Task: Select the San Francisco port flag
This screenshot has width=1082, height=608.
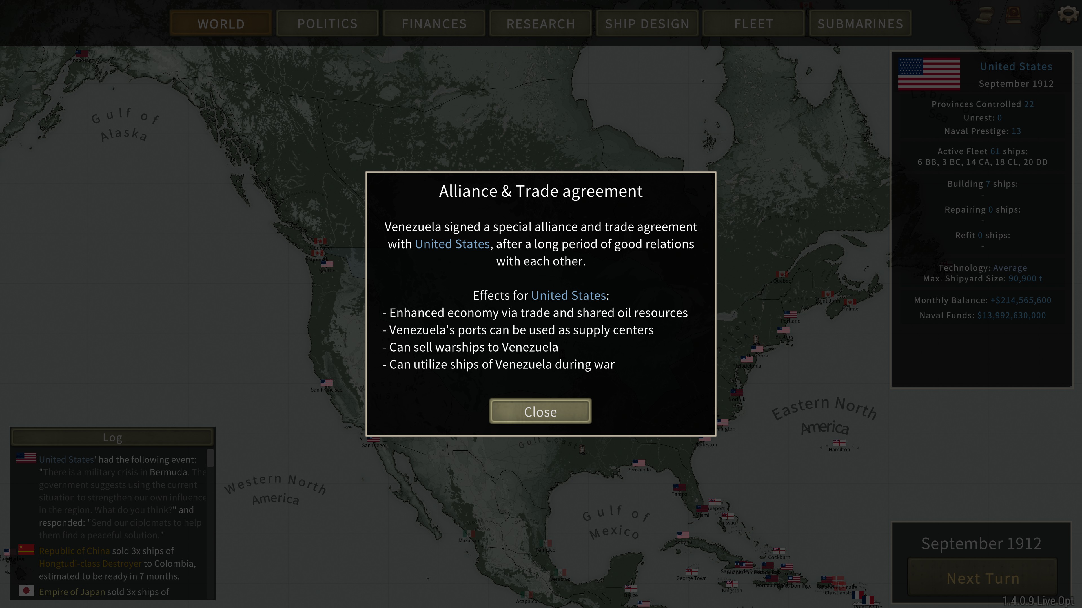Action: click(x=326, y=383)
